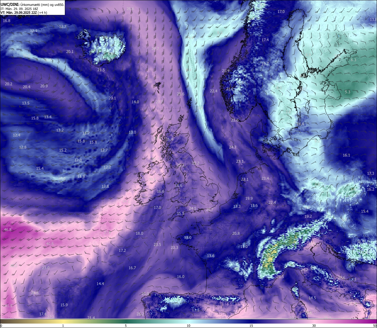Click the 15.5 value over southwest England
The height and width of the screenshot is (328, 377).
pos(181,213)
